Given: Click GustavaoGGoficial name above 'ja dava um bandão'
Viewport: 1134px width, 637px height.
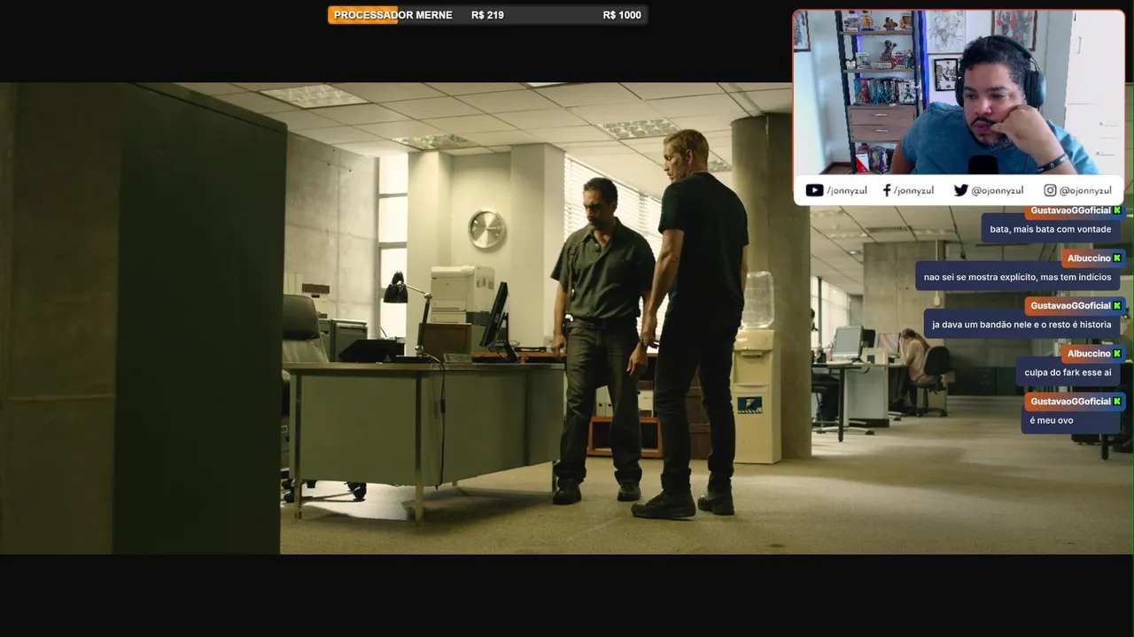Looking at the screenshot, I should pyautogui.click(x=1070, y=306).
